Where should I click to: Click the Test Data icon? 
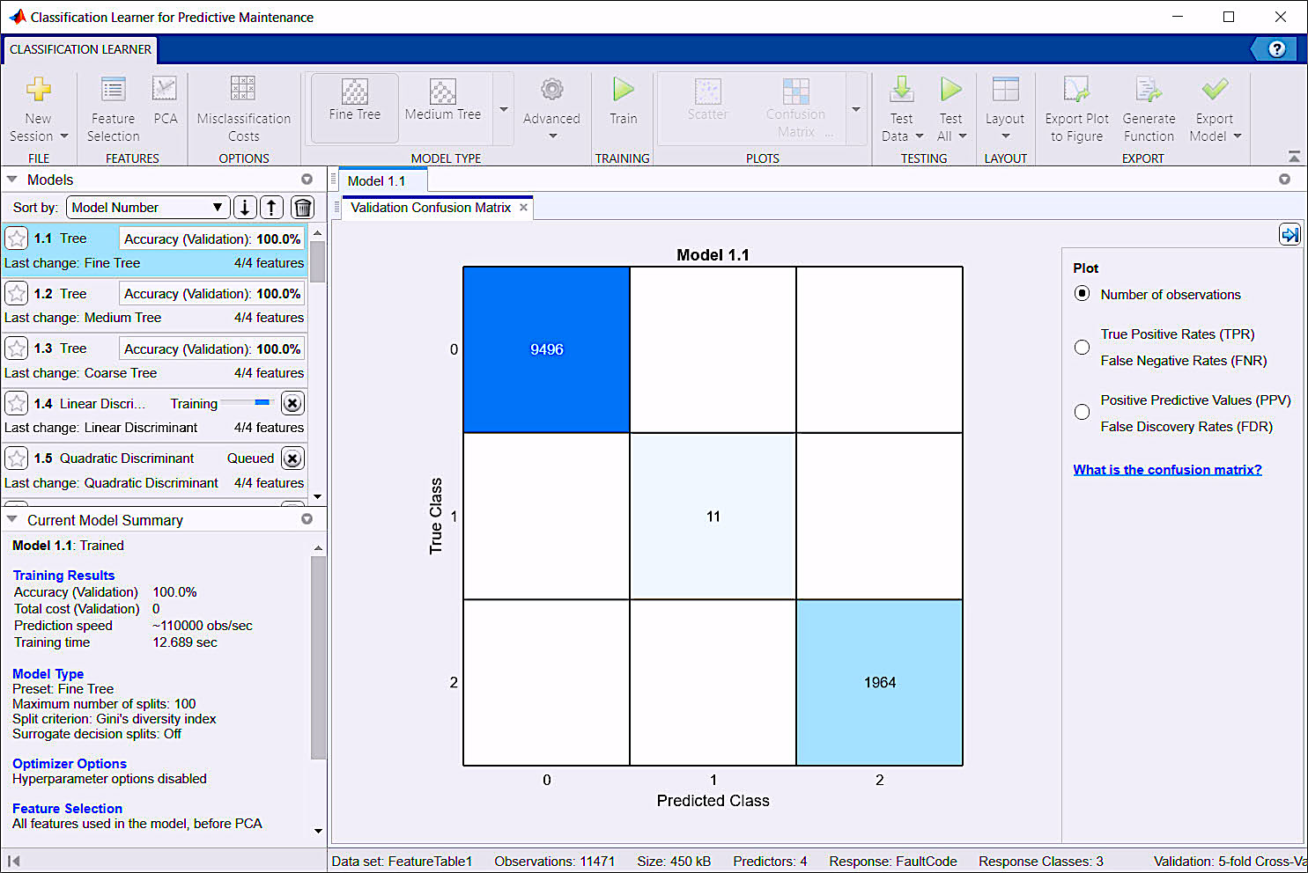(x=902, y=91)
